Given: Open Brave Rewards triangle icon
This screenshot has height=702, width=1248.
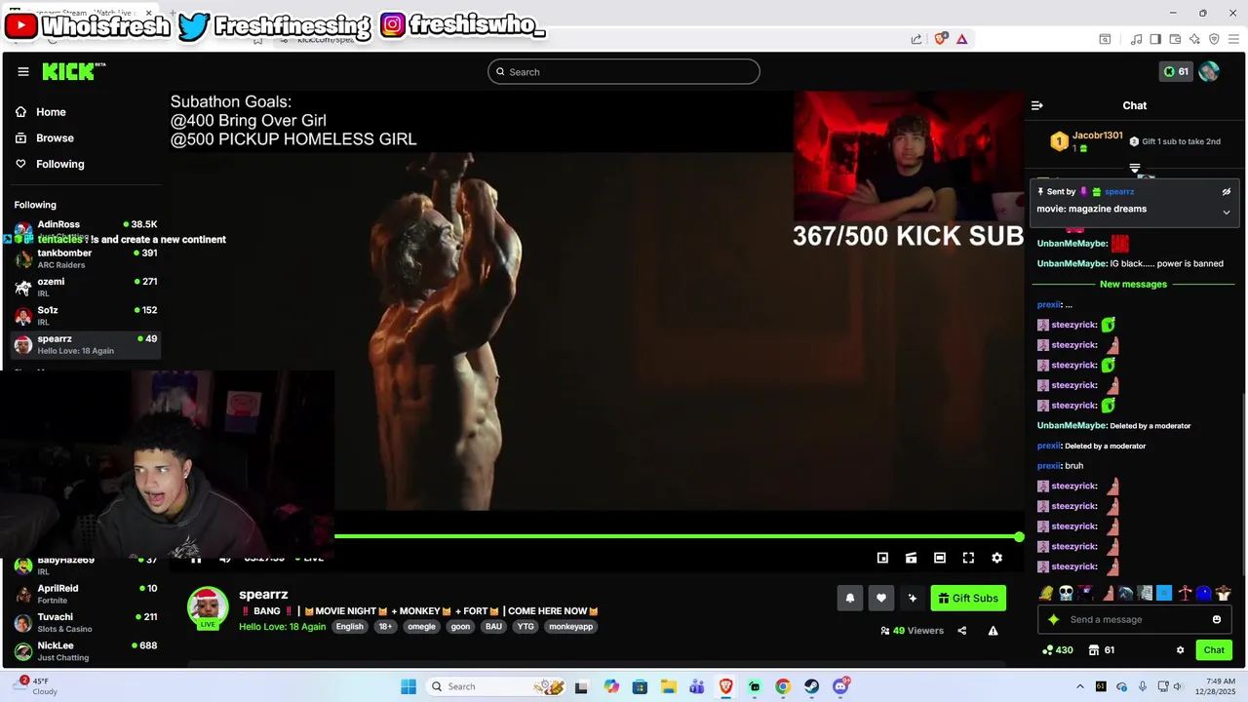Looking at the screenshot, I should 962,39.
